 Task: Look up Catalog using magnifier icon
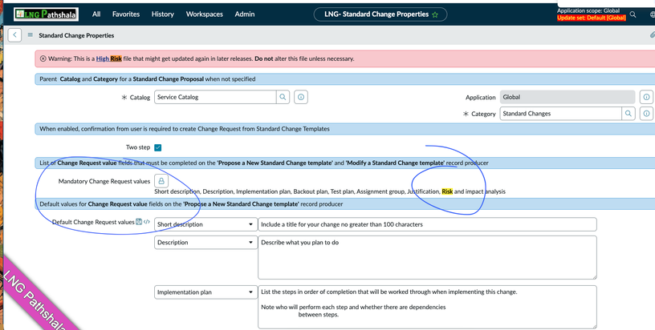point(283,97)
